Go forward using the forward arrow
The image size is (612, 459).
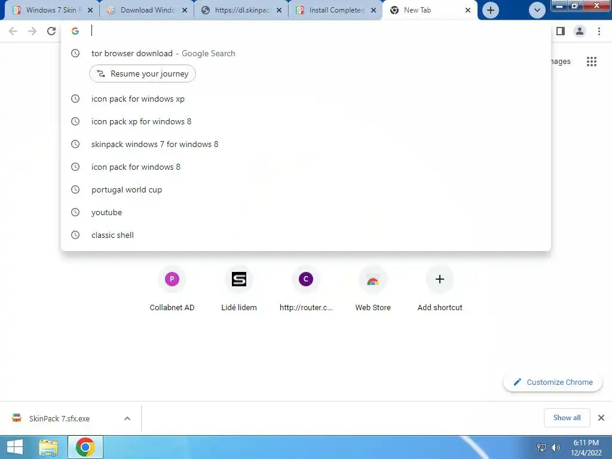[x=32, y=31]
